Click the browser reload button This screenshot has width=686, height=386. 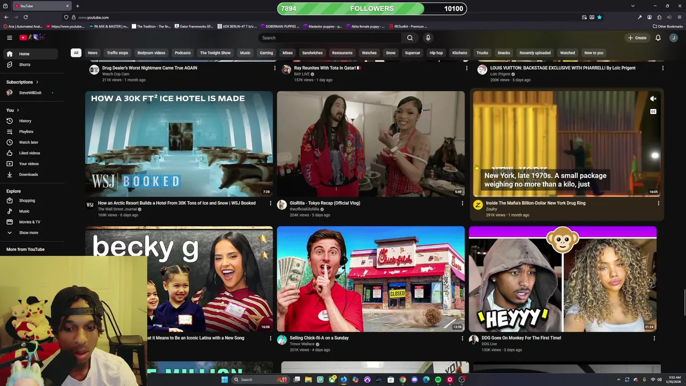(25, 17)
